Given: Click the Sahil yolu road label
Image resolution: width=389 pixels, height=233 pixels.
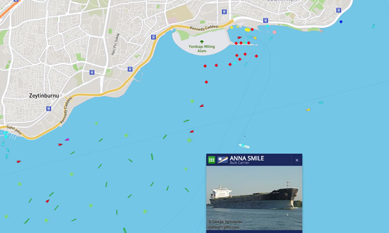Looking at the screenshot, I should (14, 130).
